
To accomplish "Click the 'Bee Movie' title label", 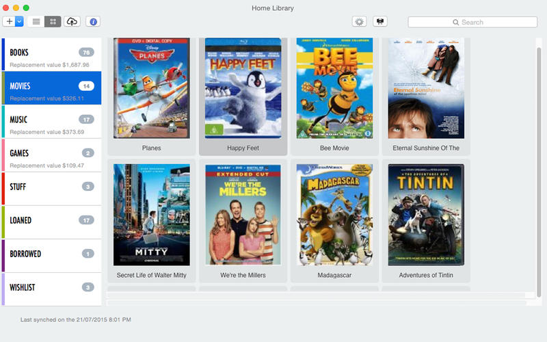I will coord(334,148).
